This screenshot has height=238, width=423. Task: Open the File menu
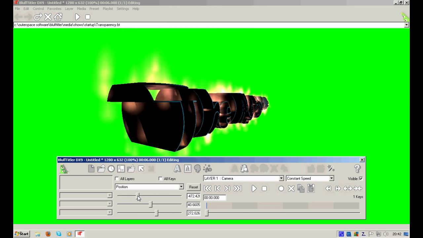(17, 9)
